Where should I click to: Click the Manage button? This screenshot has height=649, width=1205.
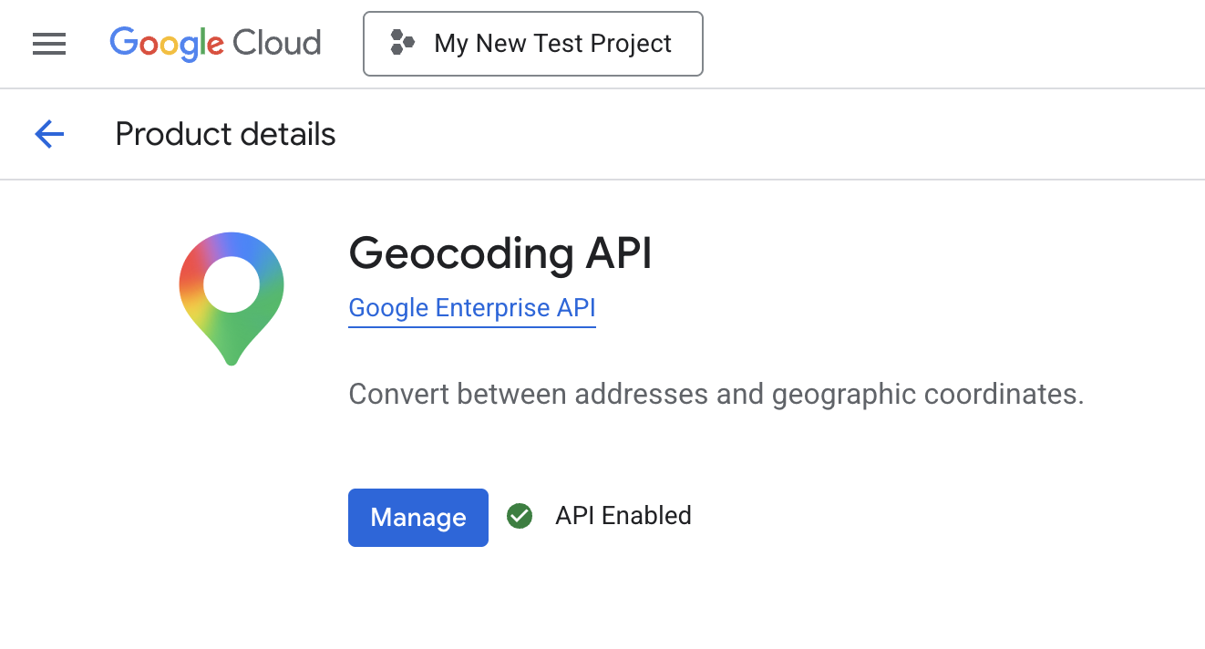418,518
